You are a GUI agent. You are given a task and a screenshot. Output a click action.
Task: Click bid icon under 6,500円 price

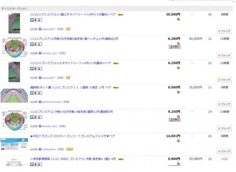click(178, 92)
